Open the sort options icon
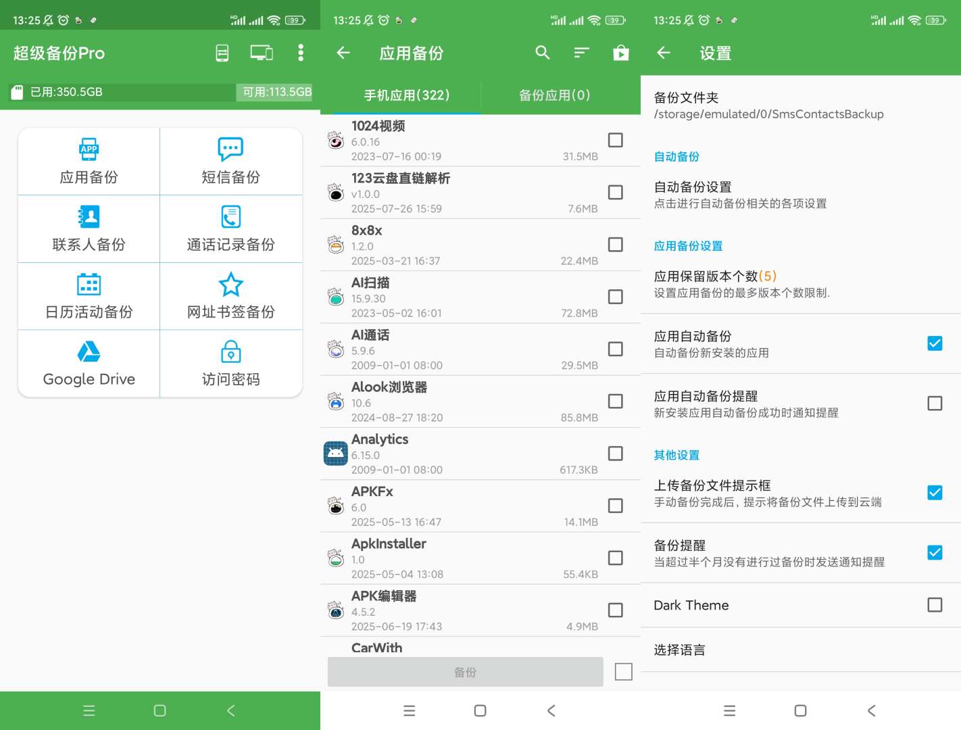Screen dimensions: 961x730 coord(582,53)
